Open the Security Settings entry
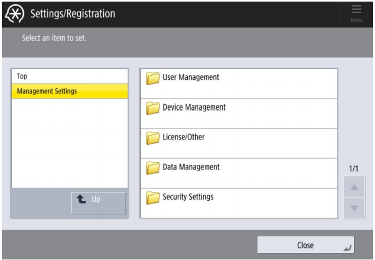Screen dimensions: 375x260 (x=238, y=203)
